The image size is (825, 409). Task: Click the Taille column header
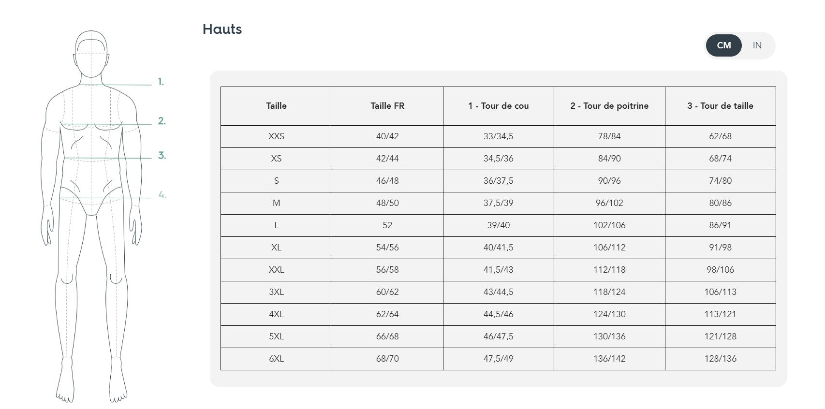(x=276, y=106)
